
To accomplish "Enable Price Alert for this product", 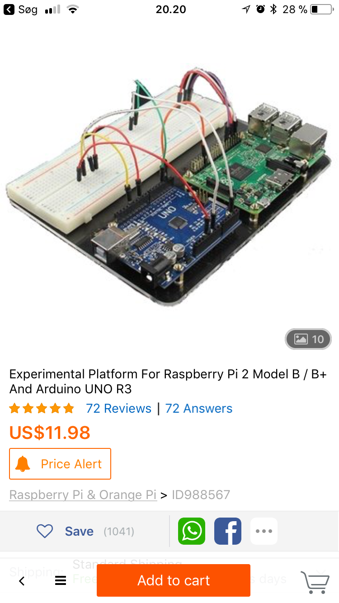I will pos(60,464).
